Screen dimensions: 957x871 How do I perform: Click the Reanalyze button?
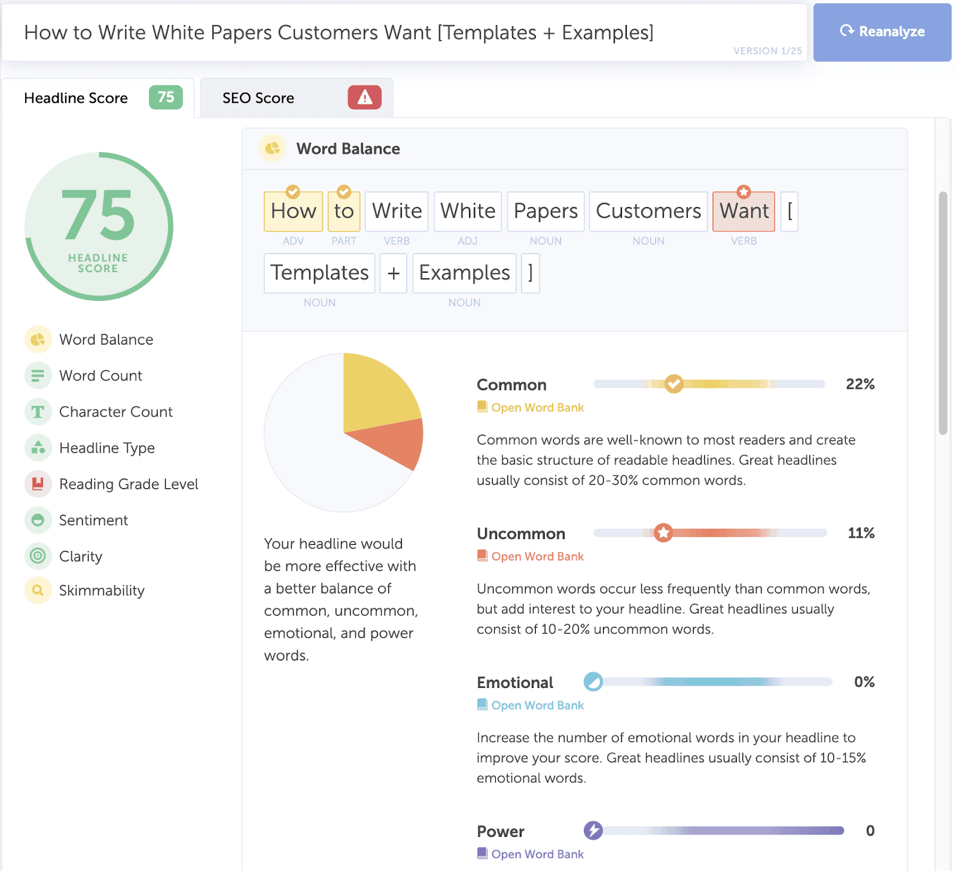(x=882, y=32)
